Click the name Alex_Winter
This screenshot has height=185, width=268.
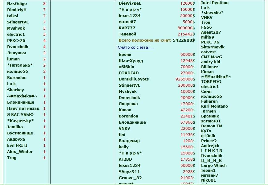(x=20, y=151)
